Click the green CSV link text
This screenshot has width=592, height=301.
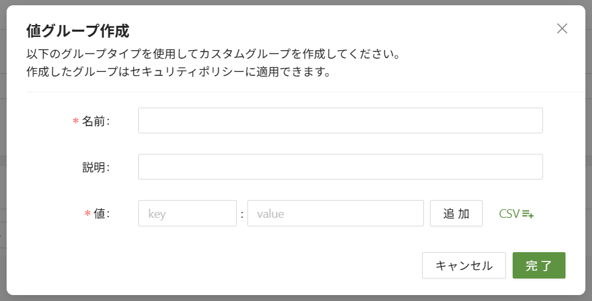click(509, 214)
